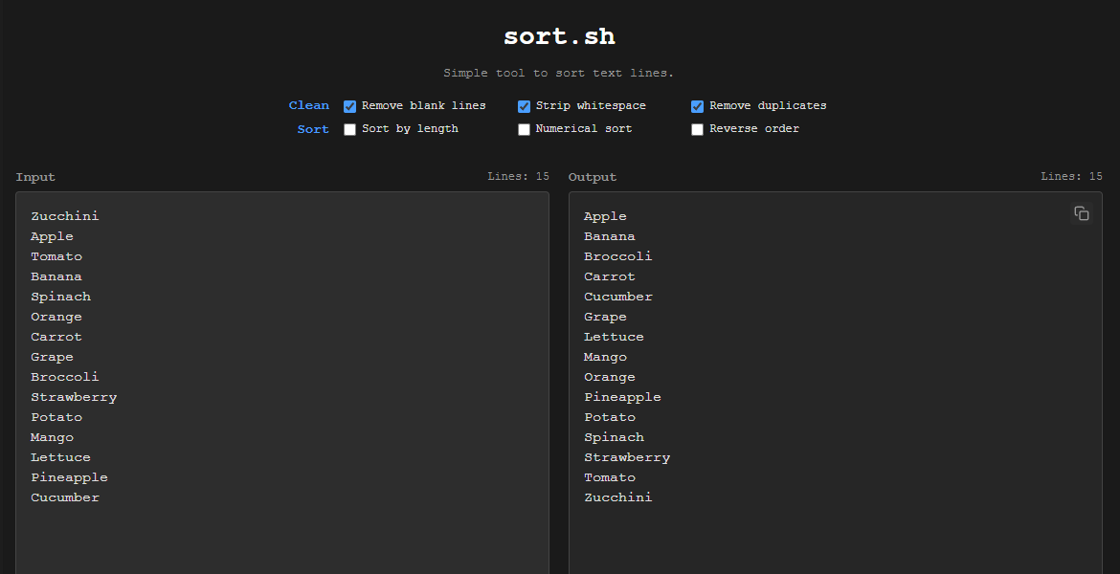Click the Input 'Lines: 15' counter

point(519,176)
